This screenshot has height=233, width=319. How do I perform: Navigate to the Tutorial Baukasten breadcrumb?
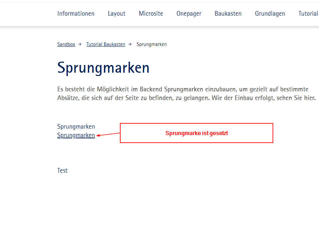point(106,44)
